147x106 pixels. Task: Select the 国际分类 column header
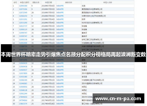click(36, 2)
